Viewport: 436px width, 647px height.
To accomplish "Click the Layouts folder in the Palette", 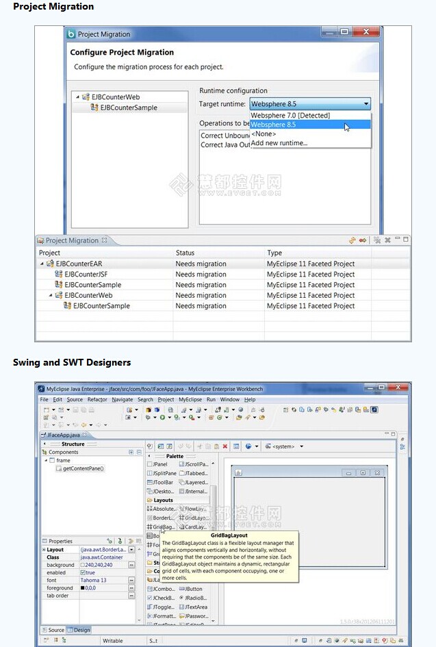I will pyautogui.click(x=163, y=500).
